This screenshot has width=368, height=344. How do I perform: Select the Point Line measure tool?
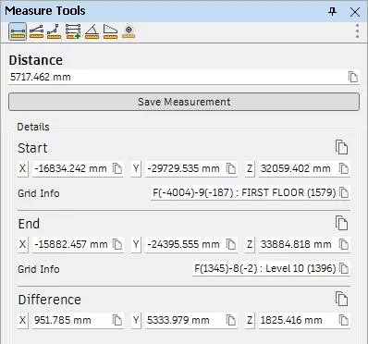55,31
